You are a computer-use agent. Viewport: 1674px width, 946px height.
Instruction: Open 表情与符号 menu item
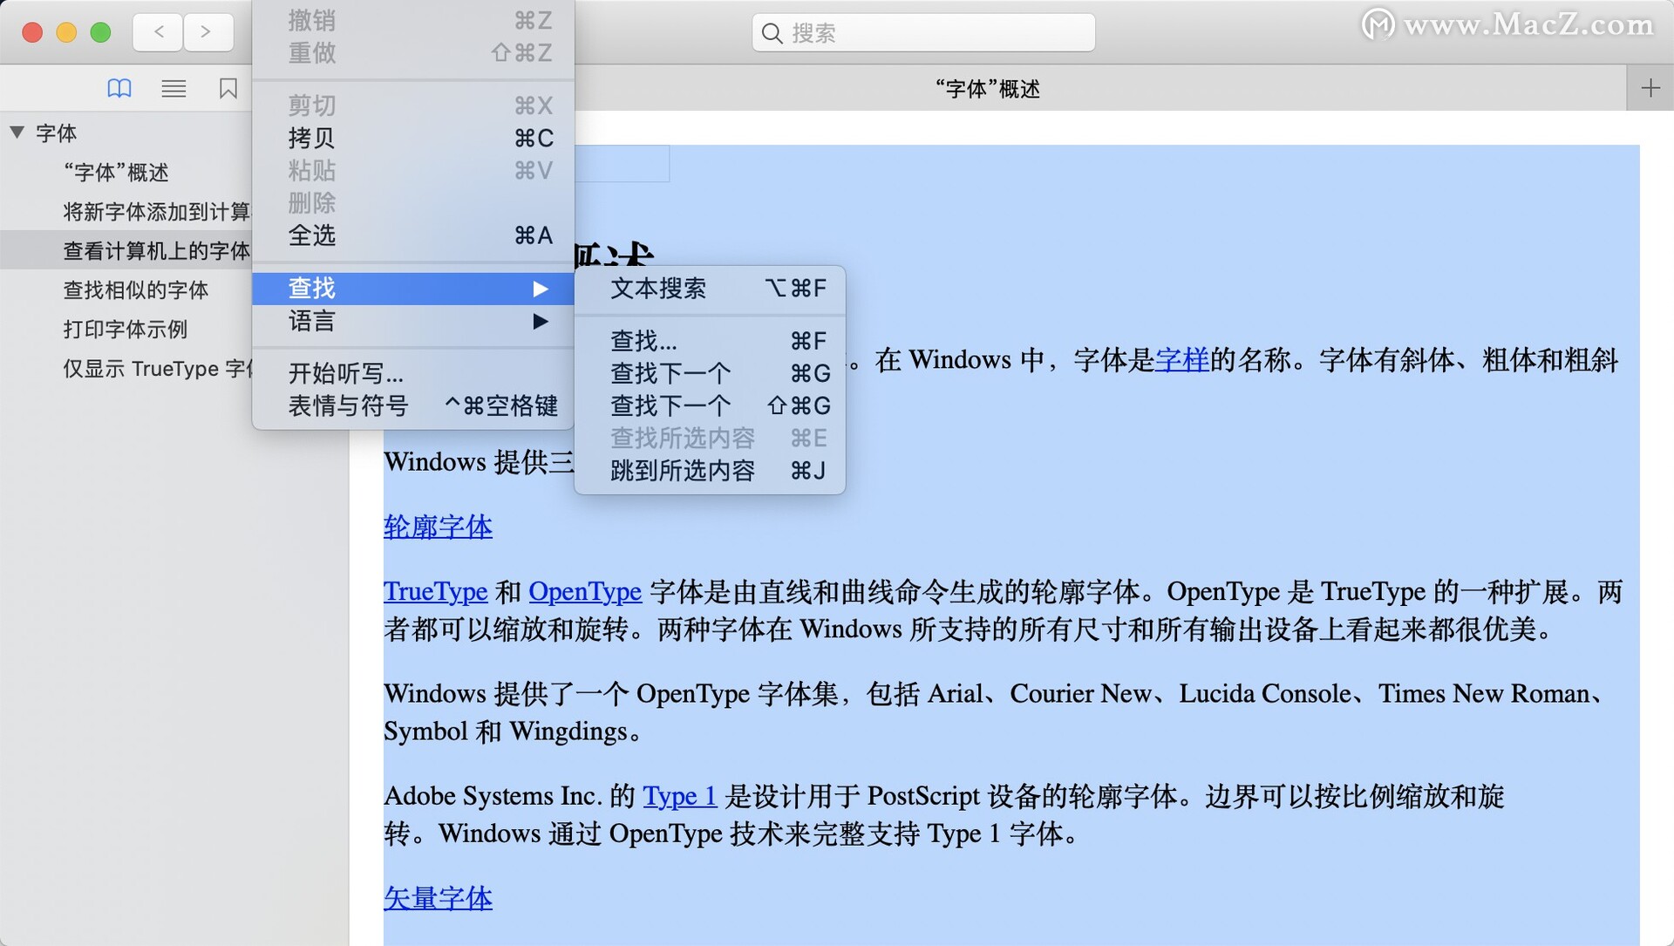coord(412,405)
